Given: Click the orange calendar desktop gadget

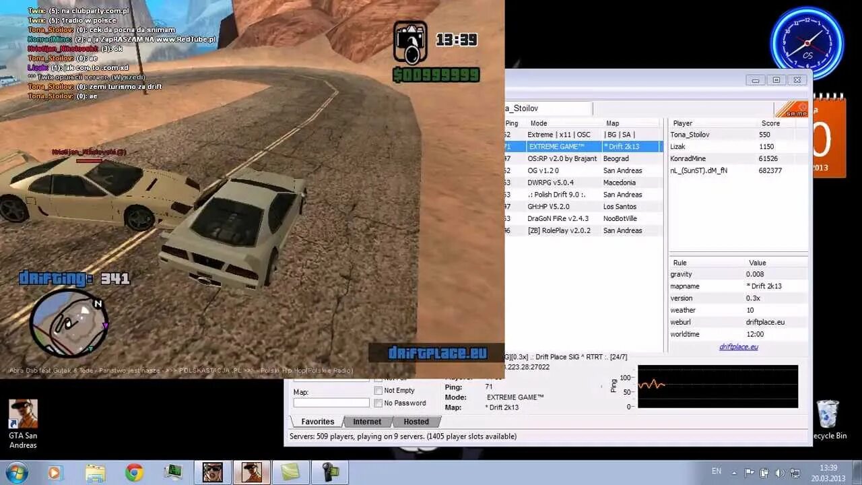Looking at the screenshot, I should 829,137.
